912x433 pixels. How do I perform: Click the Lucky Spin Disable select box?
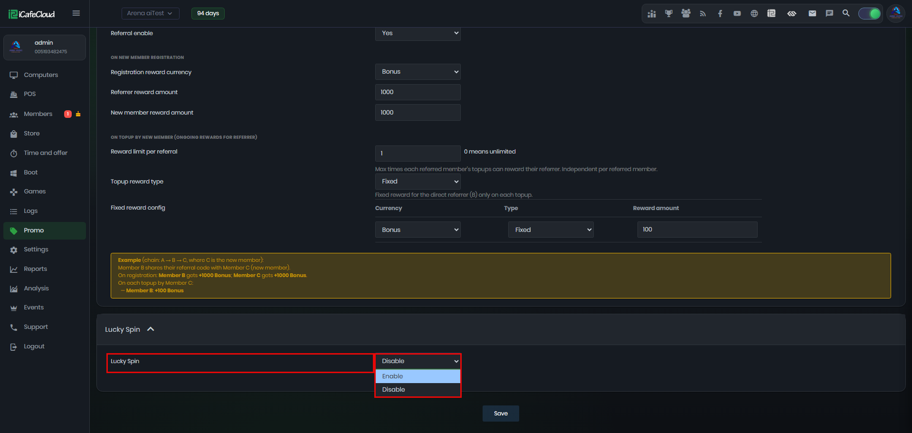tap(418, 361)
